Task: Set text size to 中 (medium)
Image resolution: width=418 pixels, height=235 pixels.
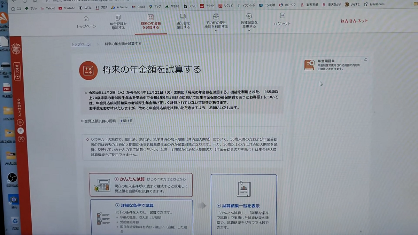Action: coord(21,131)
